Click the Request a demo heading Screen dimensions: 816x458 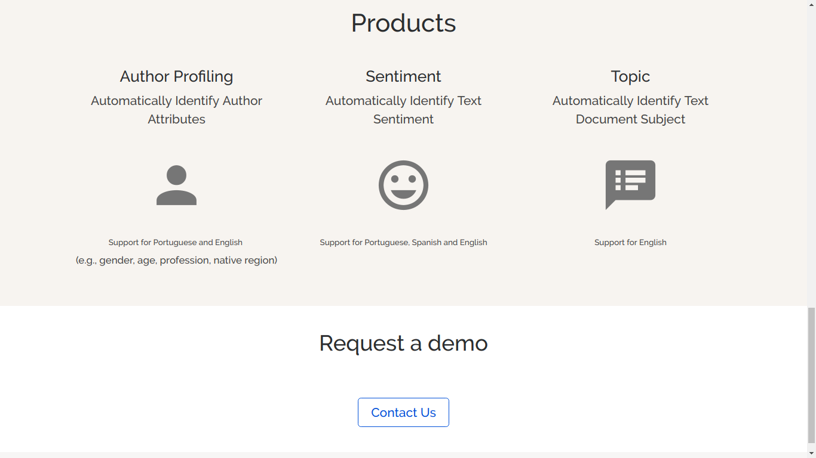pos(403,343)
